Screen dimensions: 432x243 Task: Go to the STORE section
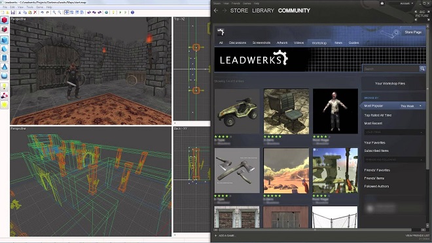tap(239, 10)
